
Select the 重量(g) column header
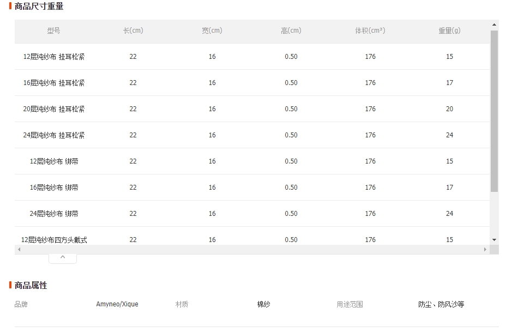[x=449, y=31]
